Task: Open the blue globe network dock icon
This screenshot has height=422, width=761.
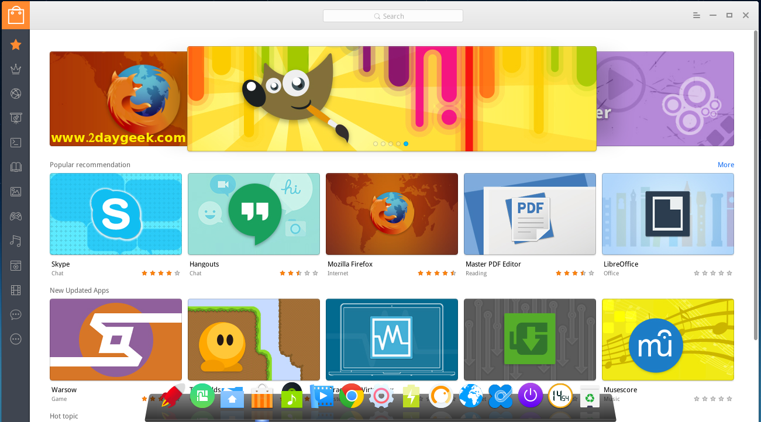Action: (471, 396)
